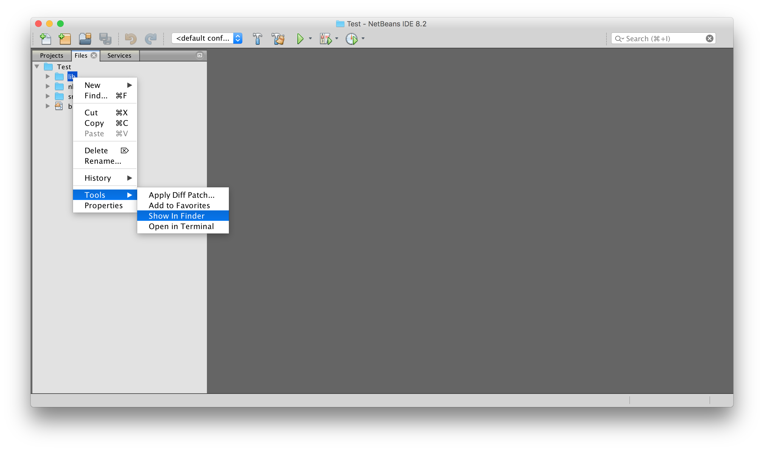Select Apply Diff Patch... in the submenu

(183, 195)
